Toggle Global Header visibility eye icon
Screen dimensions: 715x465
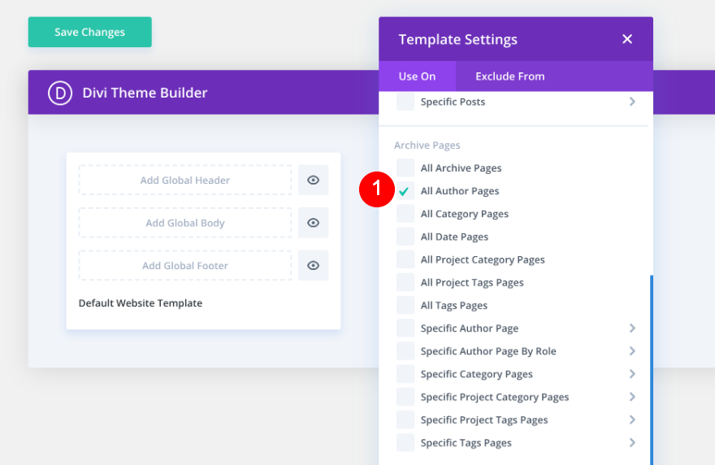[x=313, y=180]
